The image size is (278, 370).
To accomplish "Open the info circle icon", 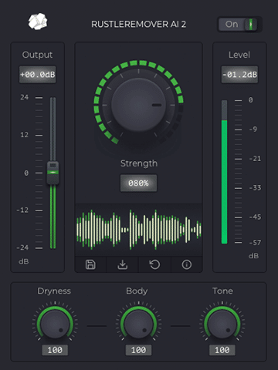I will (x=187, y=264).
